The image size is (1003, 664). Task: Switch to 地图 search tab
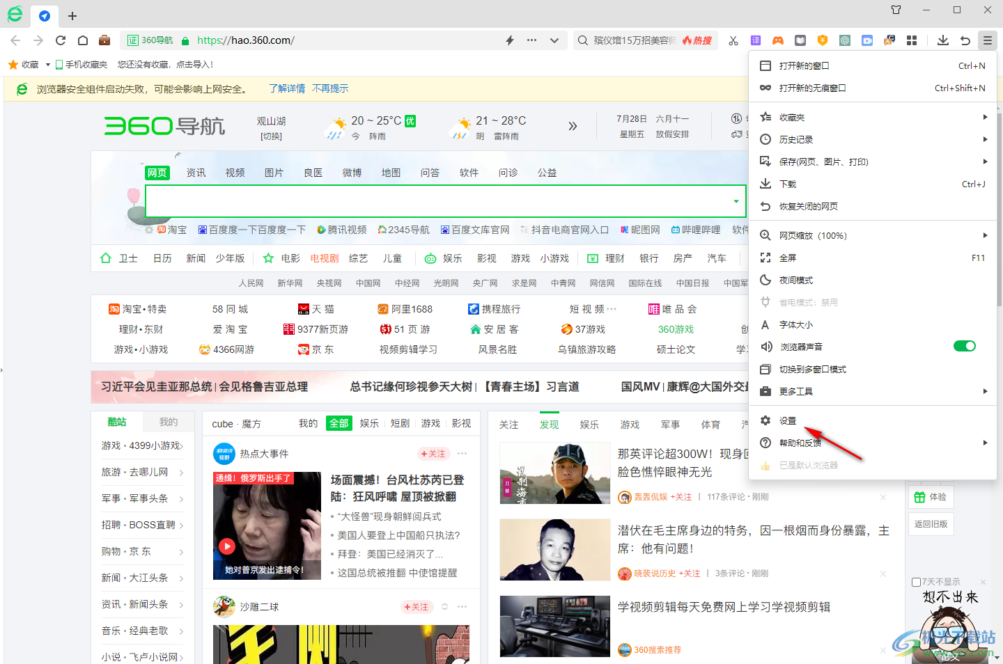coord(391,173)
